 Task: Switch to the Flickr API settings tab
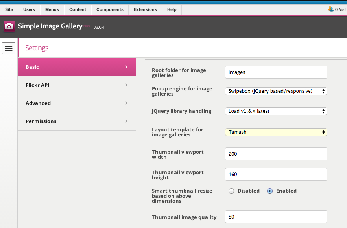point(77,85)
